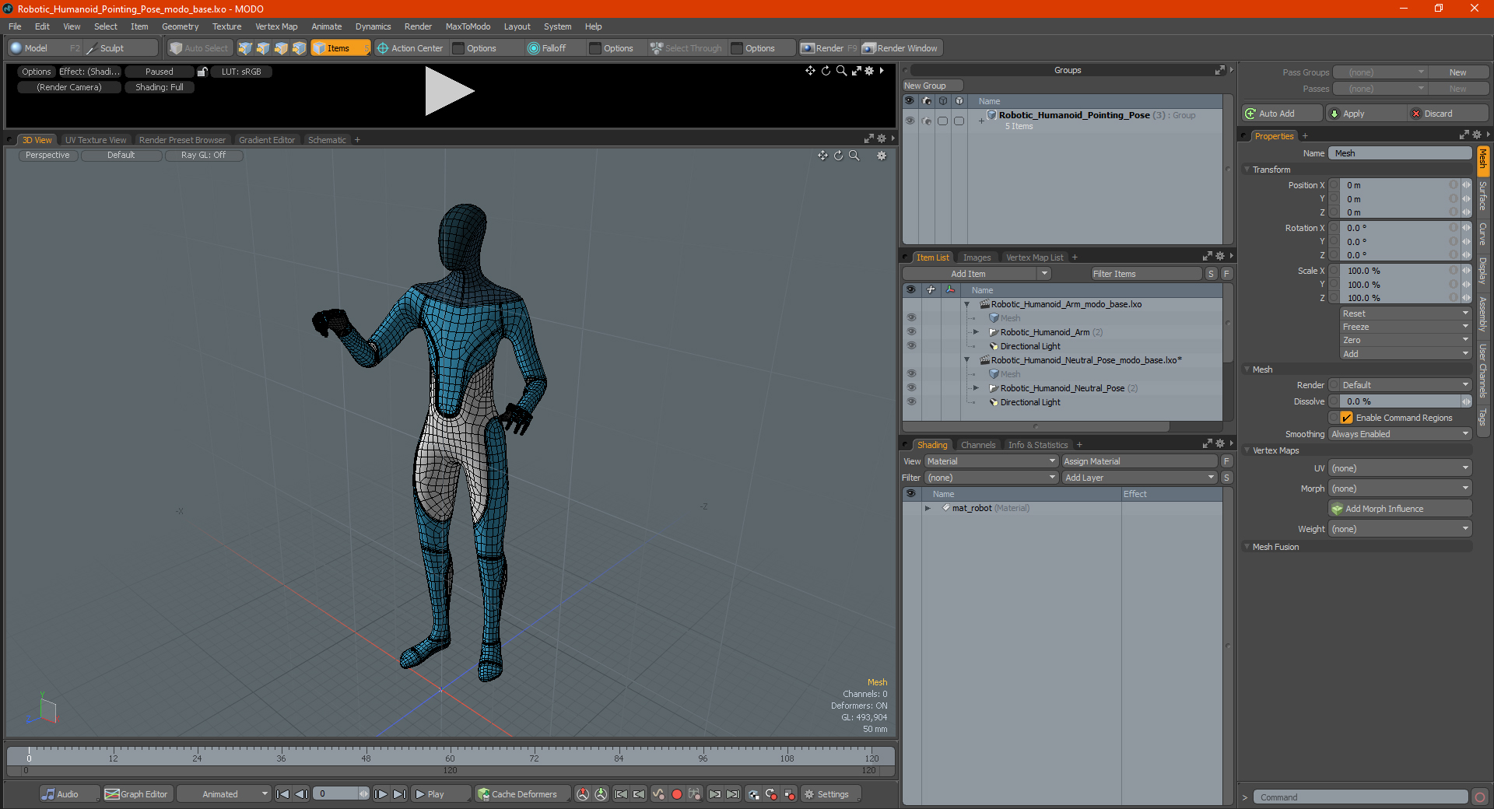This screenshot has width=1494, height=809.
Task: Switch to UV Texture View tab
Action: (95, 140)
